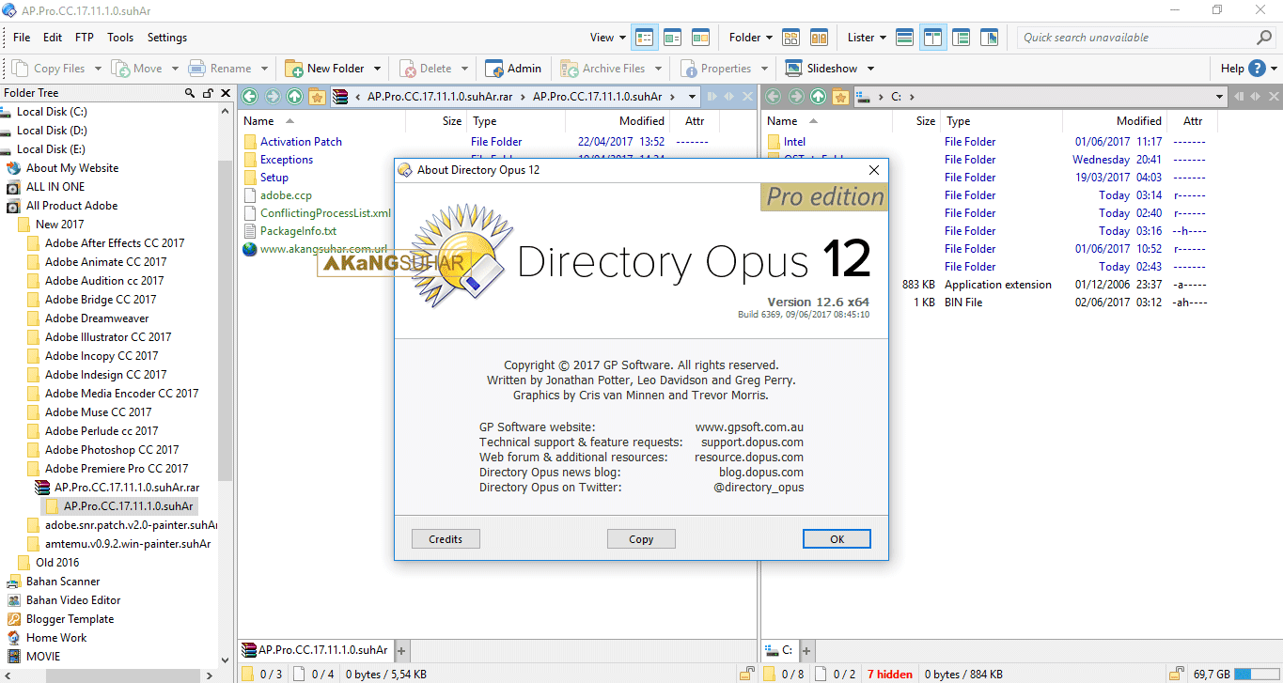Open the resource.dopus.com forum link

pos(749,458)
